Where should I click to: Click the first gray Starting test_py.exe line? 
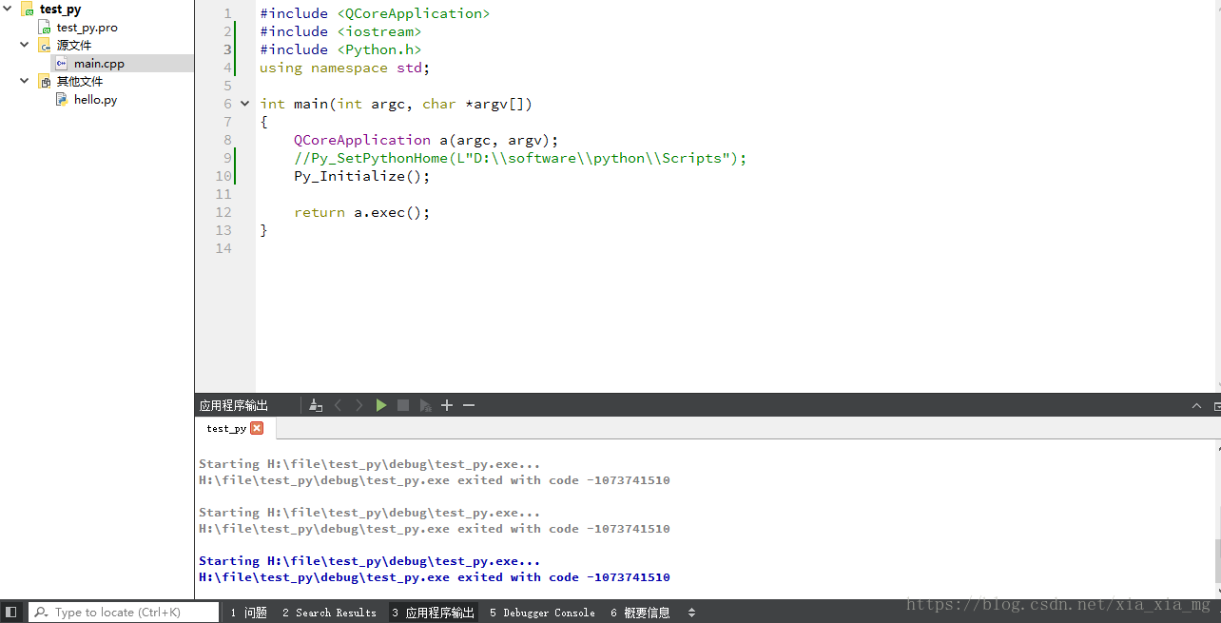[370, 464]
